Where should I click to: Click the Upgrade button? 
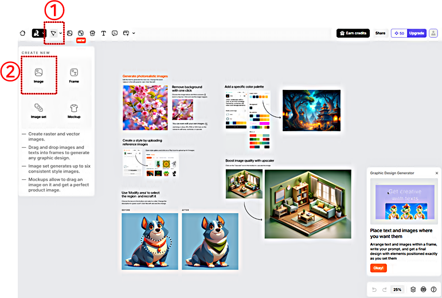(417, 33)
